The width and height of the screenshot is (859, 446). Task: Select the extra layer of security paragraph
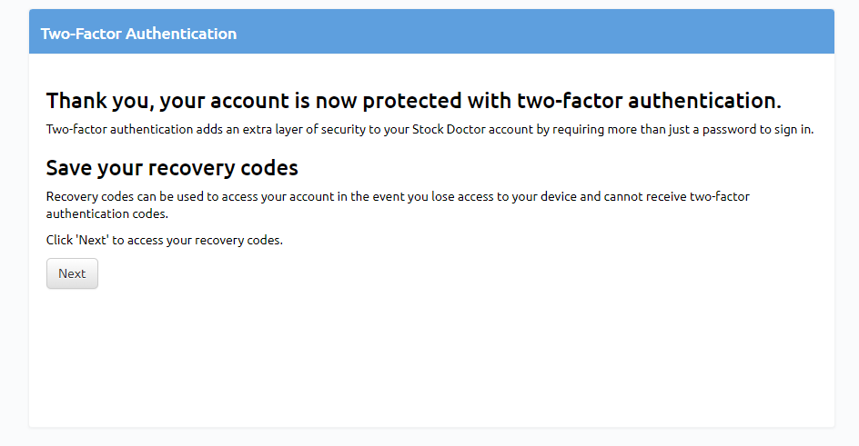[x=429, y=129]
